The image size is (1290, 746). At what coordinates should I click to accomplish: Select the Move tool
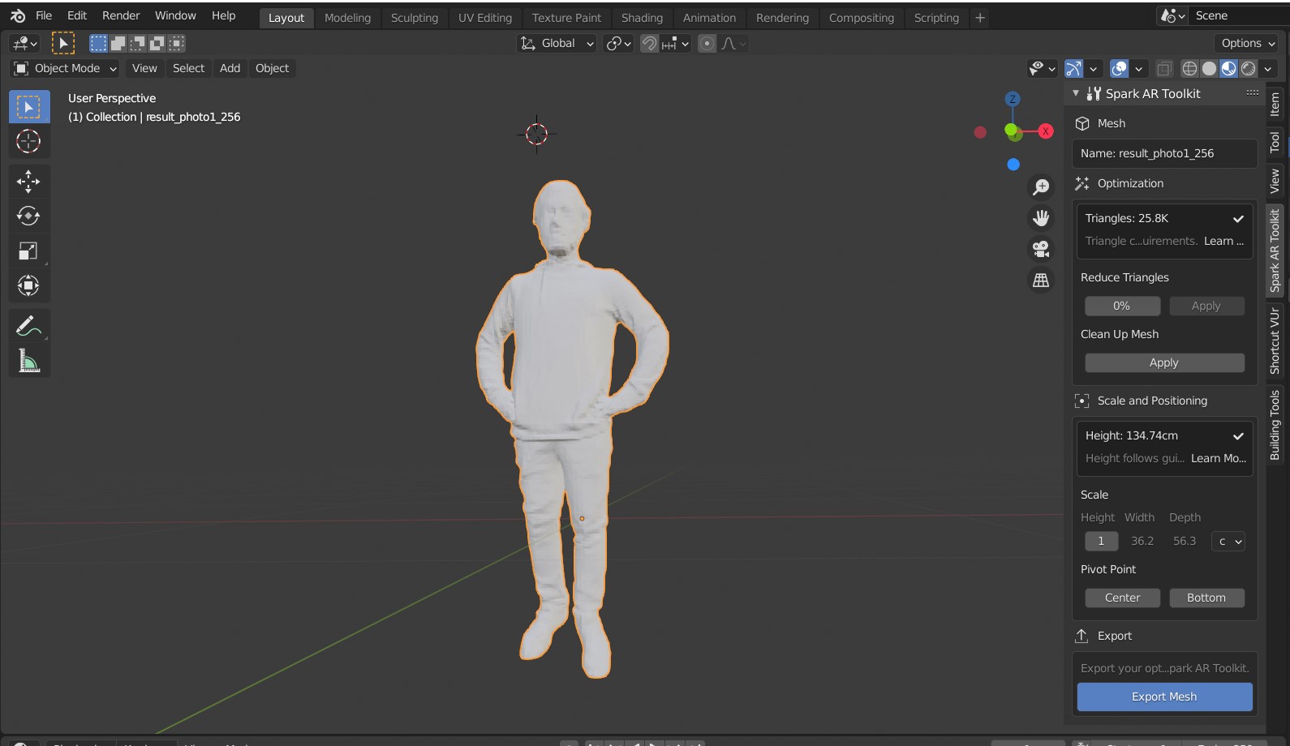28,181
